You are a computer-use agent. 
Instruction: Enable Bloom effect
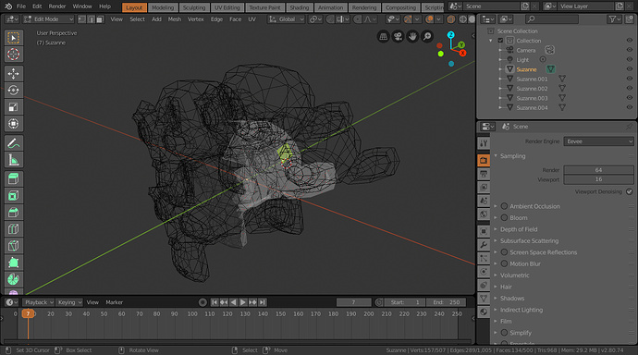[x=504, y=217]
